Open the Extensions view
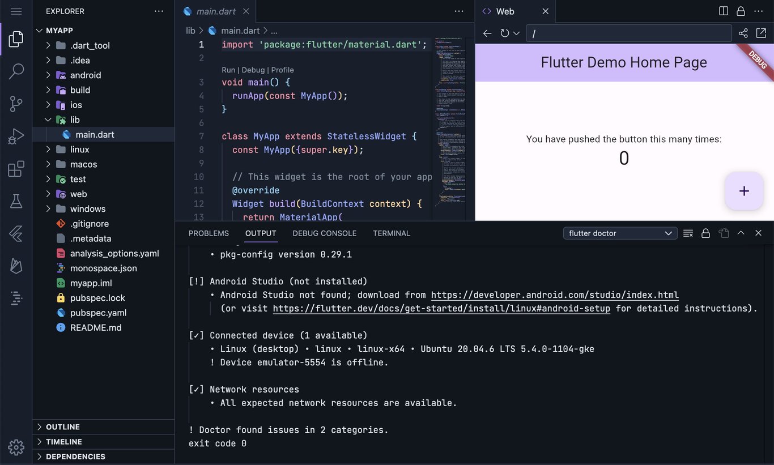 [16, 169]
